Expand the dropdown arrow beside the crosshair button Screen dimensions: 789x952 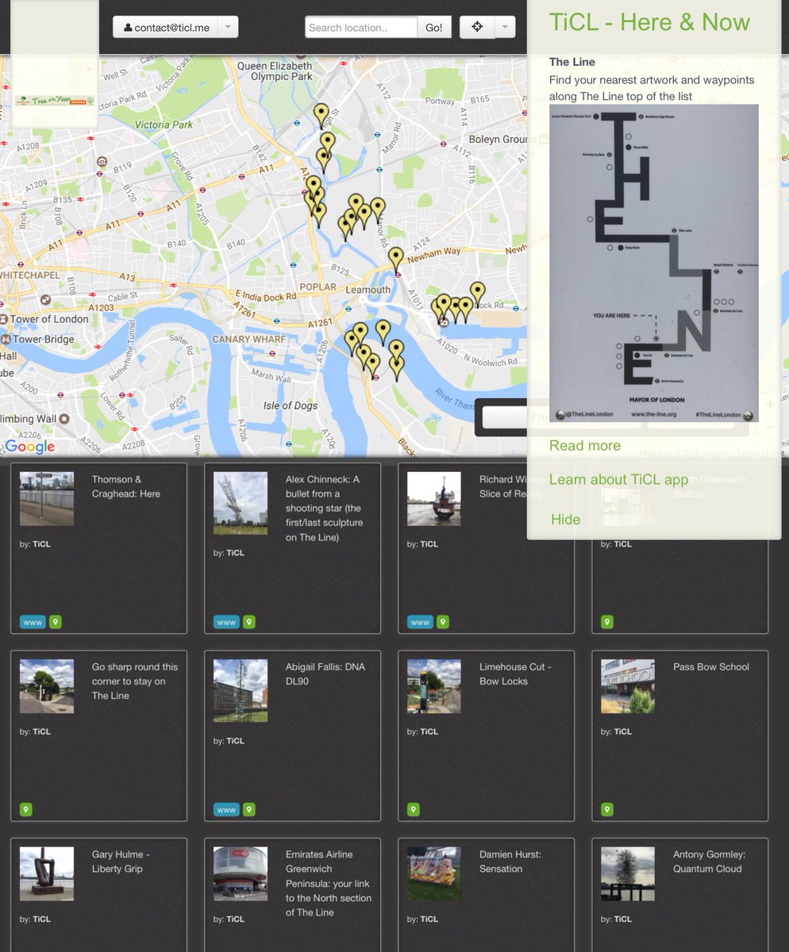point(505,27)
